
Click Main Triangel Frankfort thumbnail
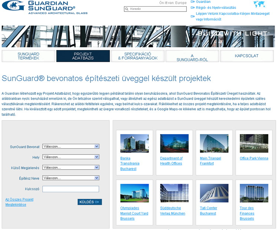(214, 143)
